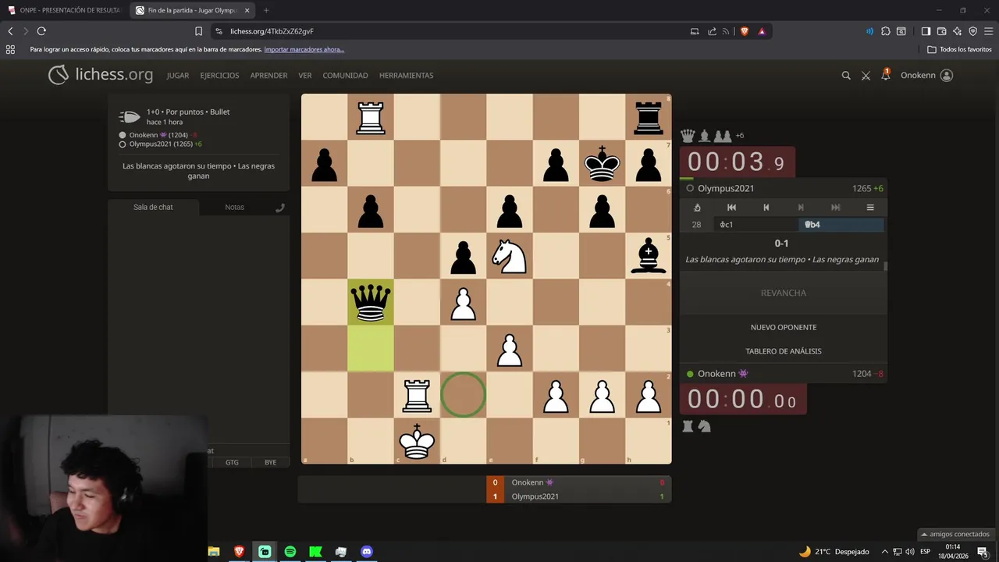Open the analysis microscope icon
This screenshot has height=562, width=999.
click(x=697, y=208)
